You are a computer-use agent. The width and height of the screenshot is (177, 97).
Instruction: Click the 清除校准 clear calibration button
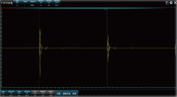coord(66,94)
